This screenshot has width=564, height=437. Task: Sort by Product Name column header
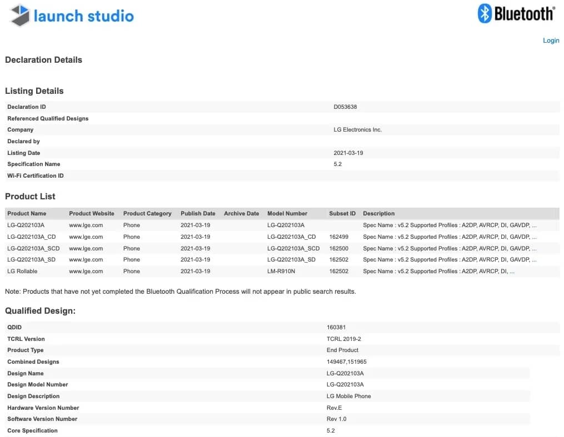pyautogui.click(x=27, y=214)
